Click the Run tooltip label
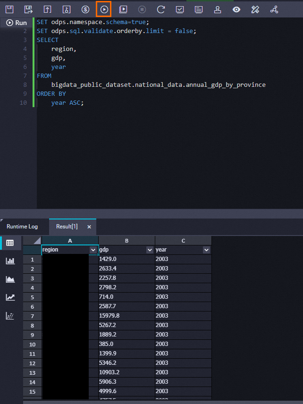Screen dimensions: 303x404 click(x=17, y=23)
